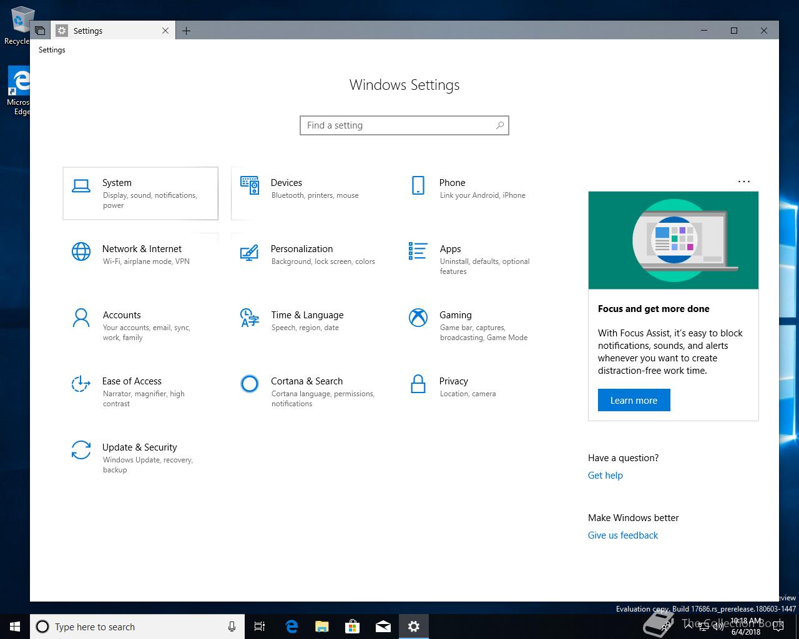Image resolution: width=799 pixels, height=639 pixels.
Task: Click the Update & Security title
Action: point(140,447)
